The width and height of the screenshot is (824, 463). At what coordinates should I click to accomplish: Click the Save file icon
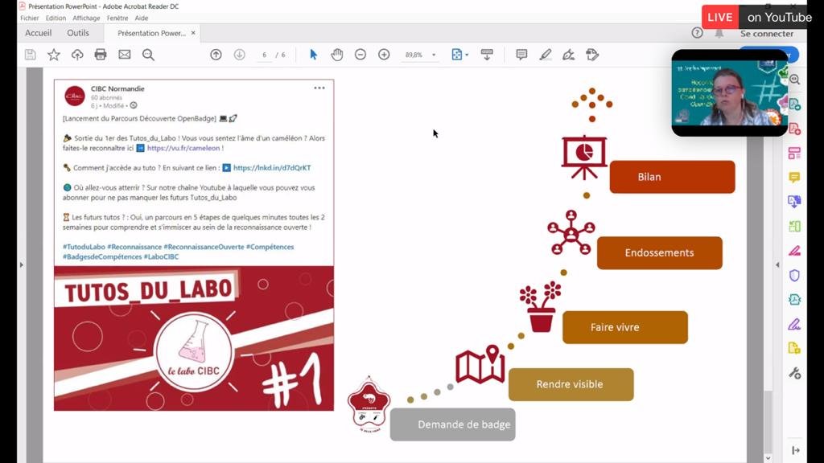[x=31, y=55]
